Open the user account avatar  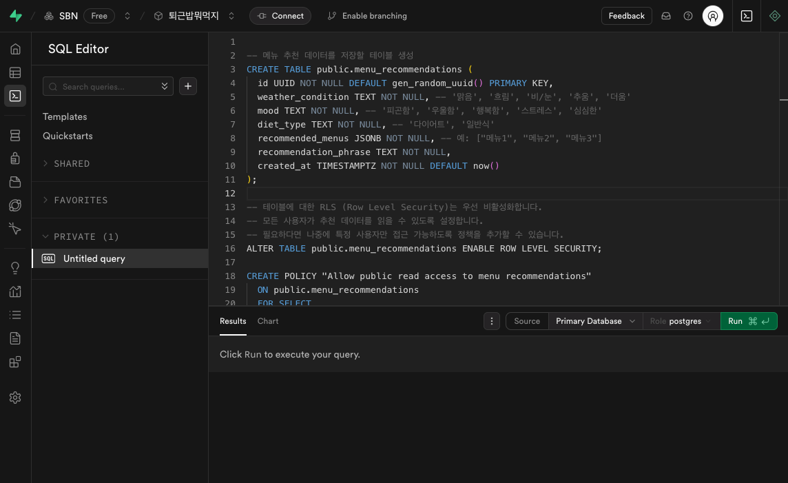click(x=713, y=16)
